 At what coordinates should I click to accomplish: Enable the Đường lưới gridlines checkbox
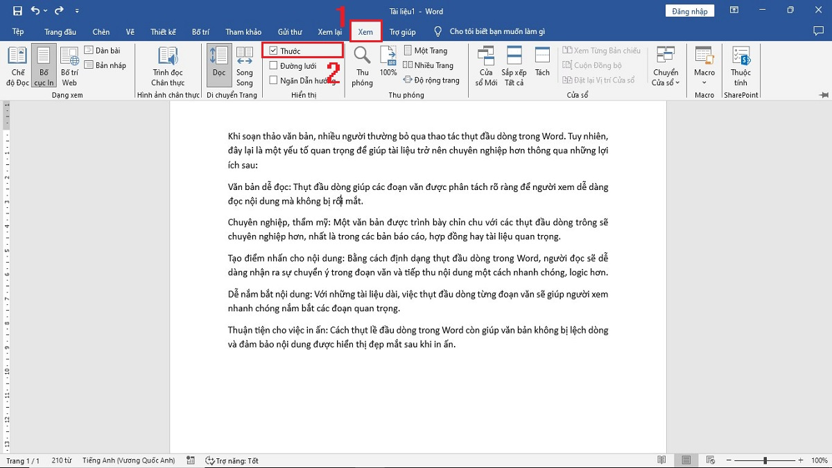click(274, 66)
